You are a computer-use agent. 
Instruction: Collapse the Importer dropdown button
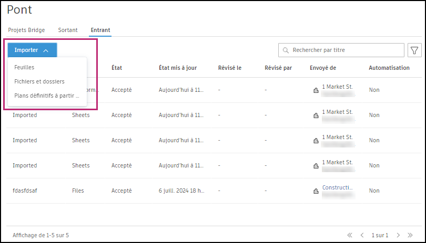[32, 50]
